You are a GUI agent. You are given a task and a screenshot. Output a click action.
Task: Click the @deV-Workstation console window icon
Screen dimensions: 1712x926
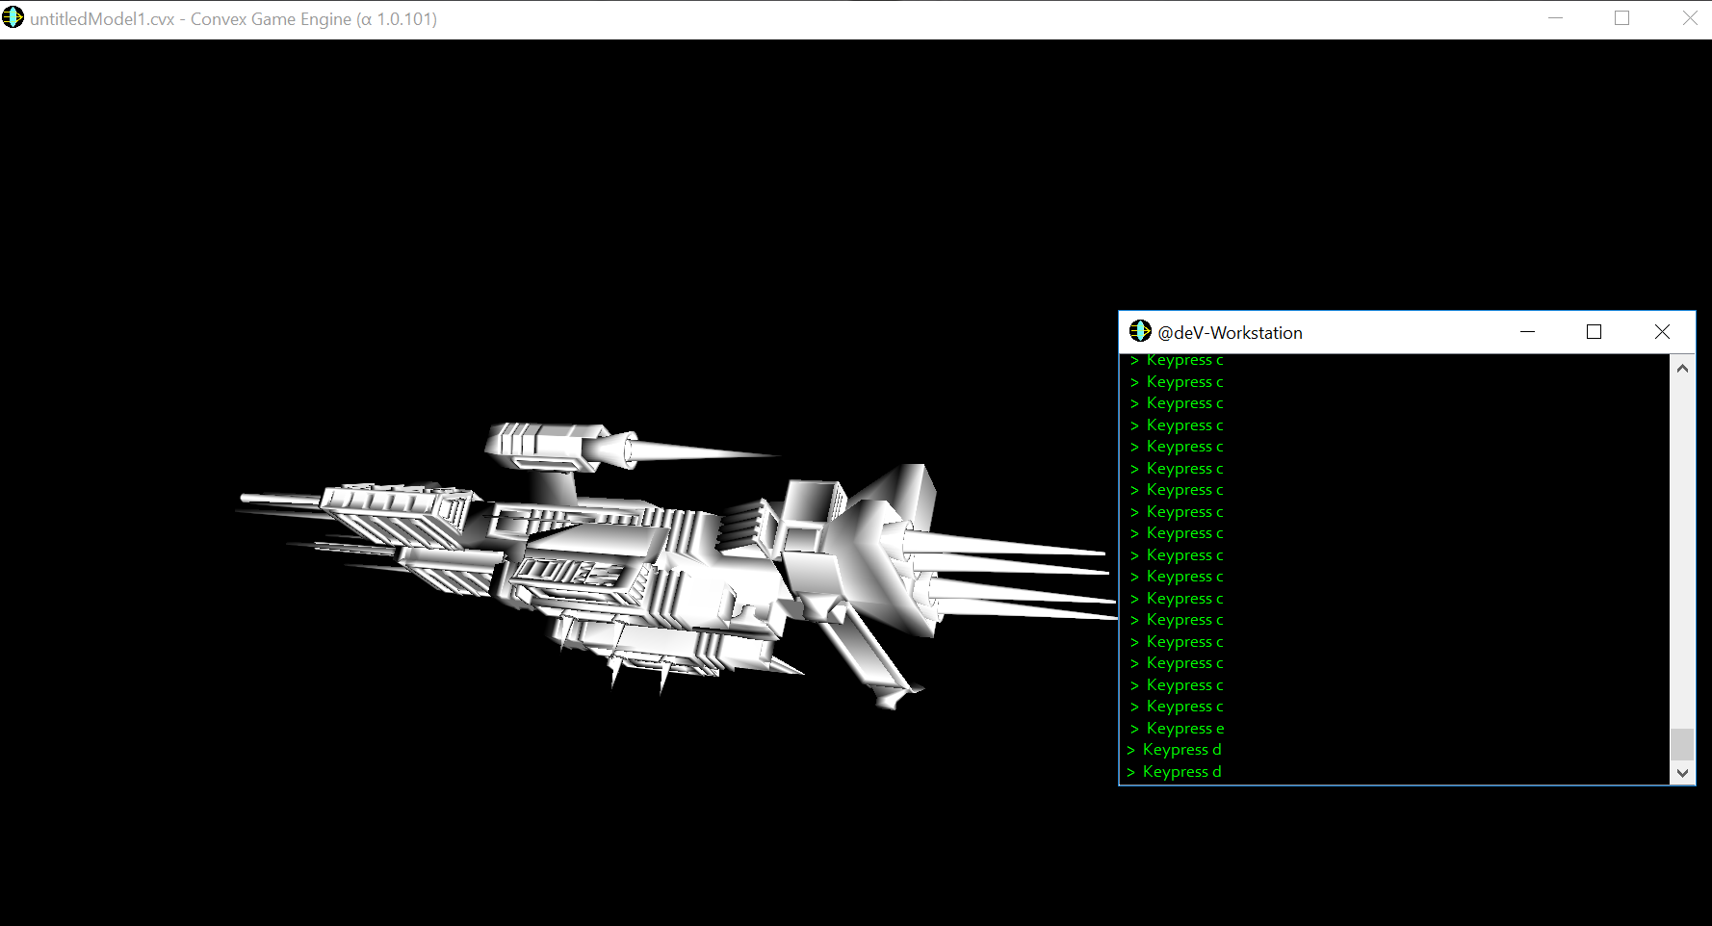click(x=1140, y=332)
